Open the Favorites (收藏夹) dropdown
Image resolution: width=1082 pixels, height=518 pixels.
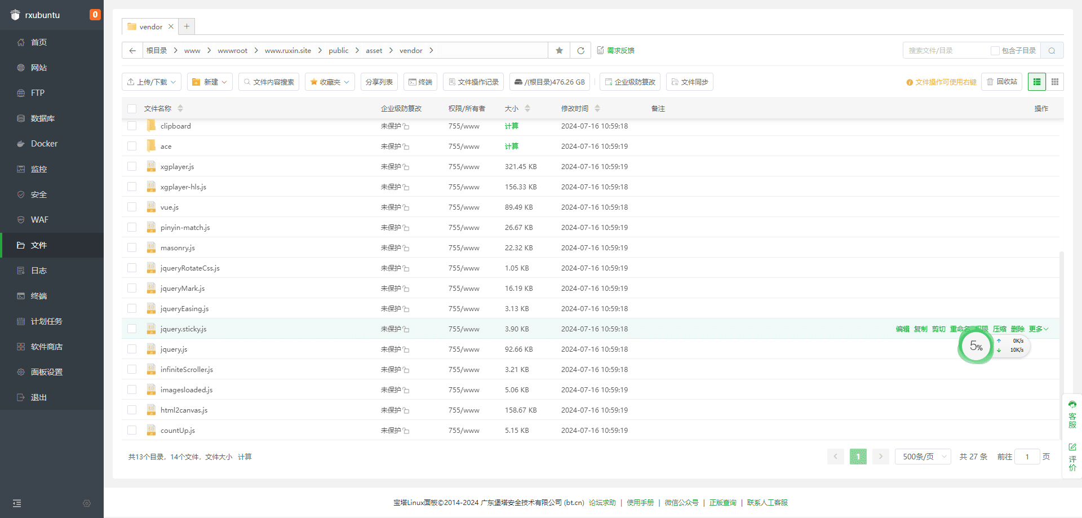click(330, 82)
